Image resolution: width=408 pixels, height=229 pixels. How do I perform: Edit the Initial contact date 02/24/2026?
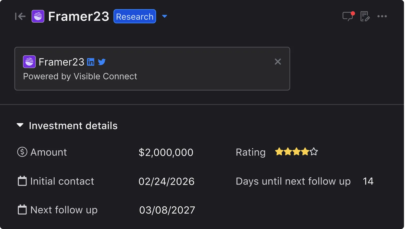coord(166,181)
